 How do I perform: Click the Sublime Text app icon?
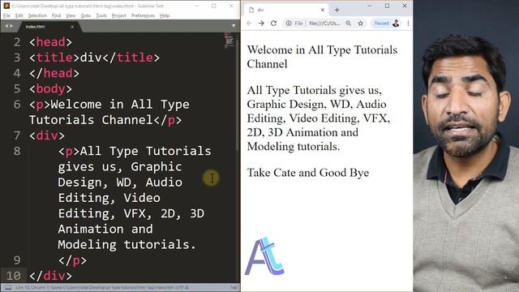6,6
